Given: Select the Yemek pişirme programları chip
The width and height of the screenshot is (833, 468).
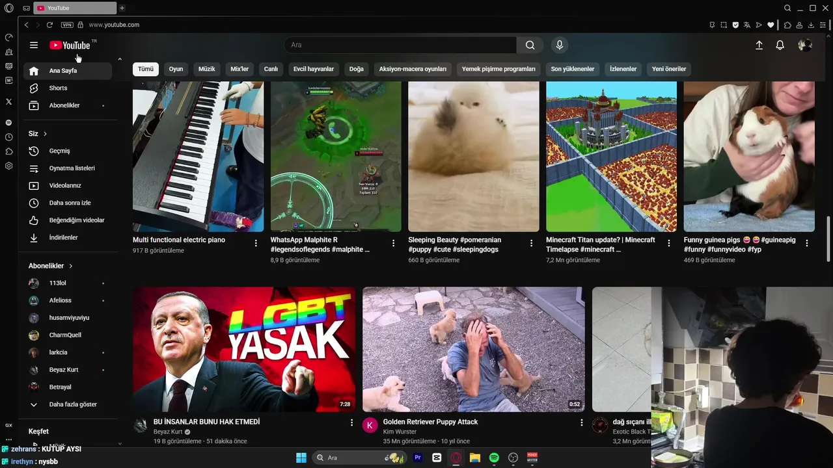Looking at the screenshot, I should pyautogui.click(x=498, y=69).
